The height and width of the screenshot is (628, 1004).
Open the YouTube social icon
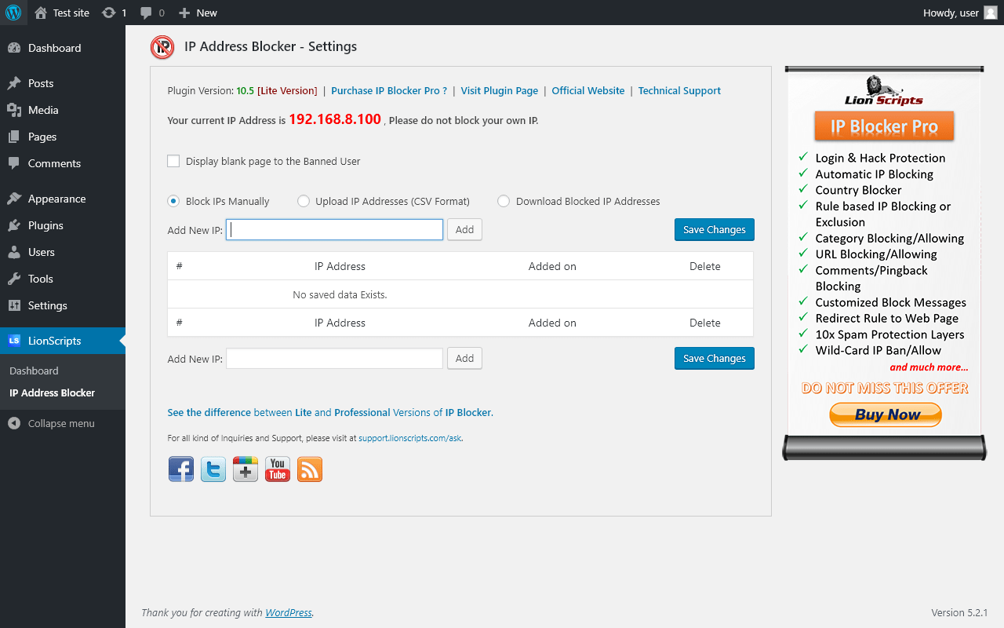point(278,469)
